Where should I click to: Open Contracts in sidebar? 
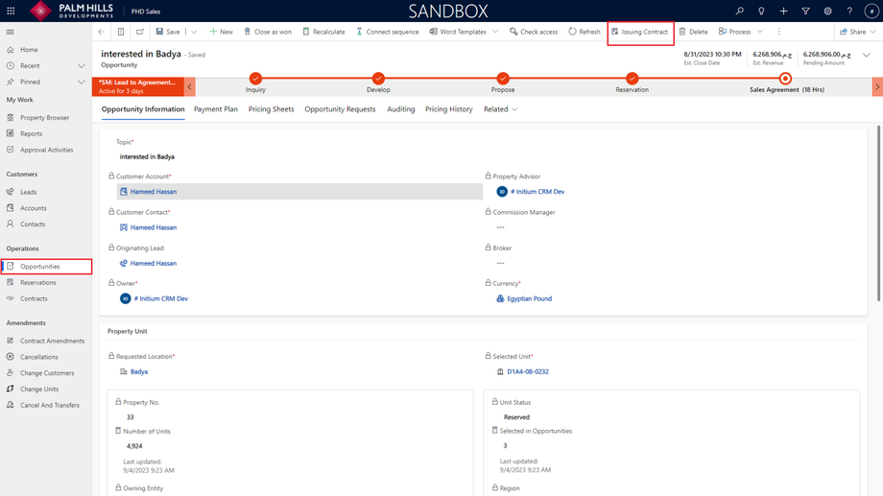coord(34,298)
